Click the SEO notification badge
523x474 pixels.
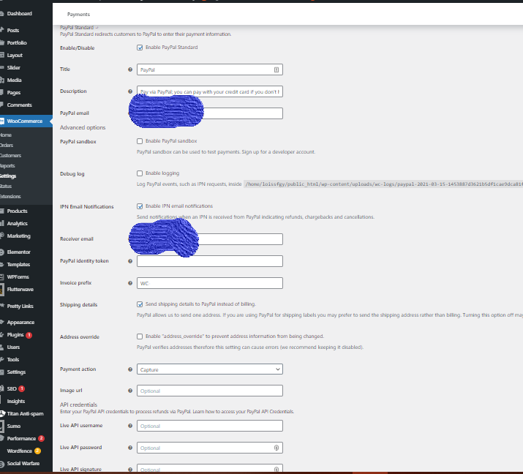(22, 388)
